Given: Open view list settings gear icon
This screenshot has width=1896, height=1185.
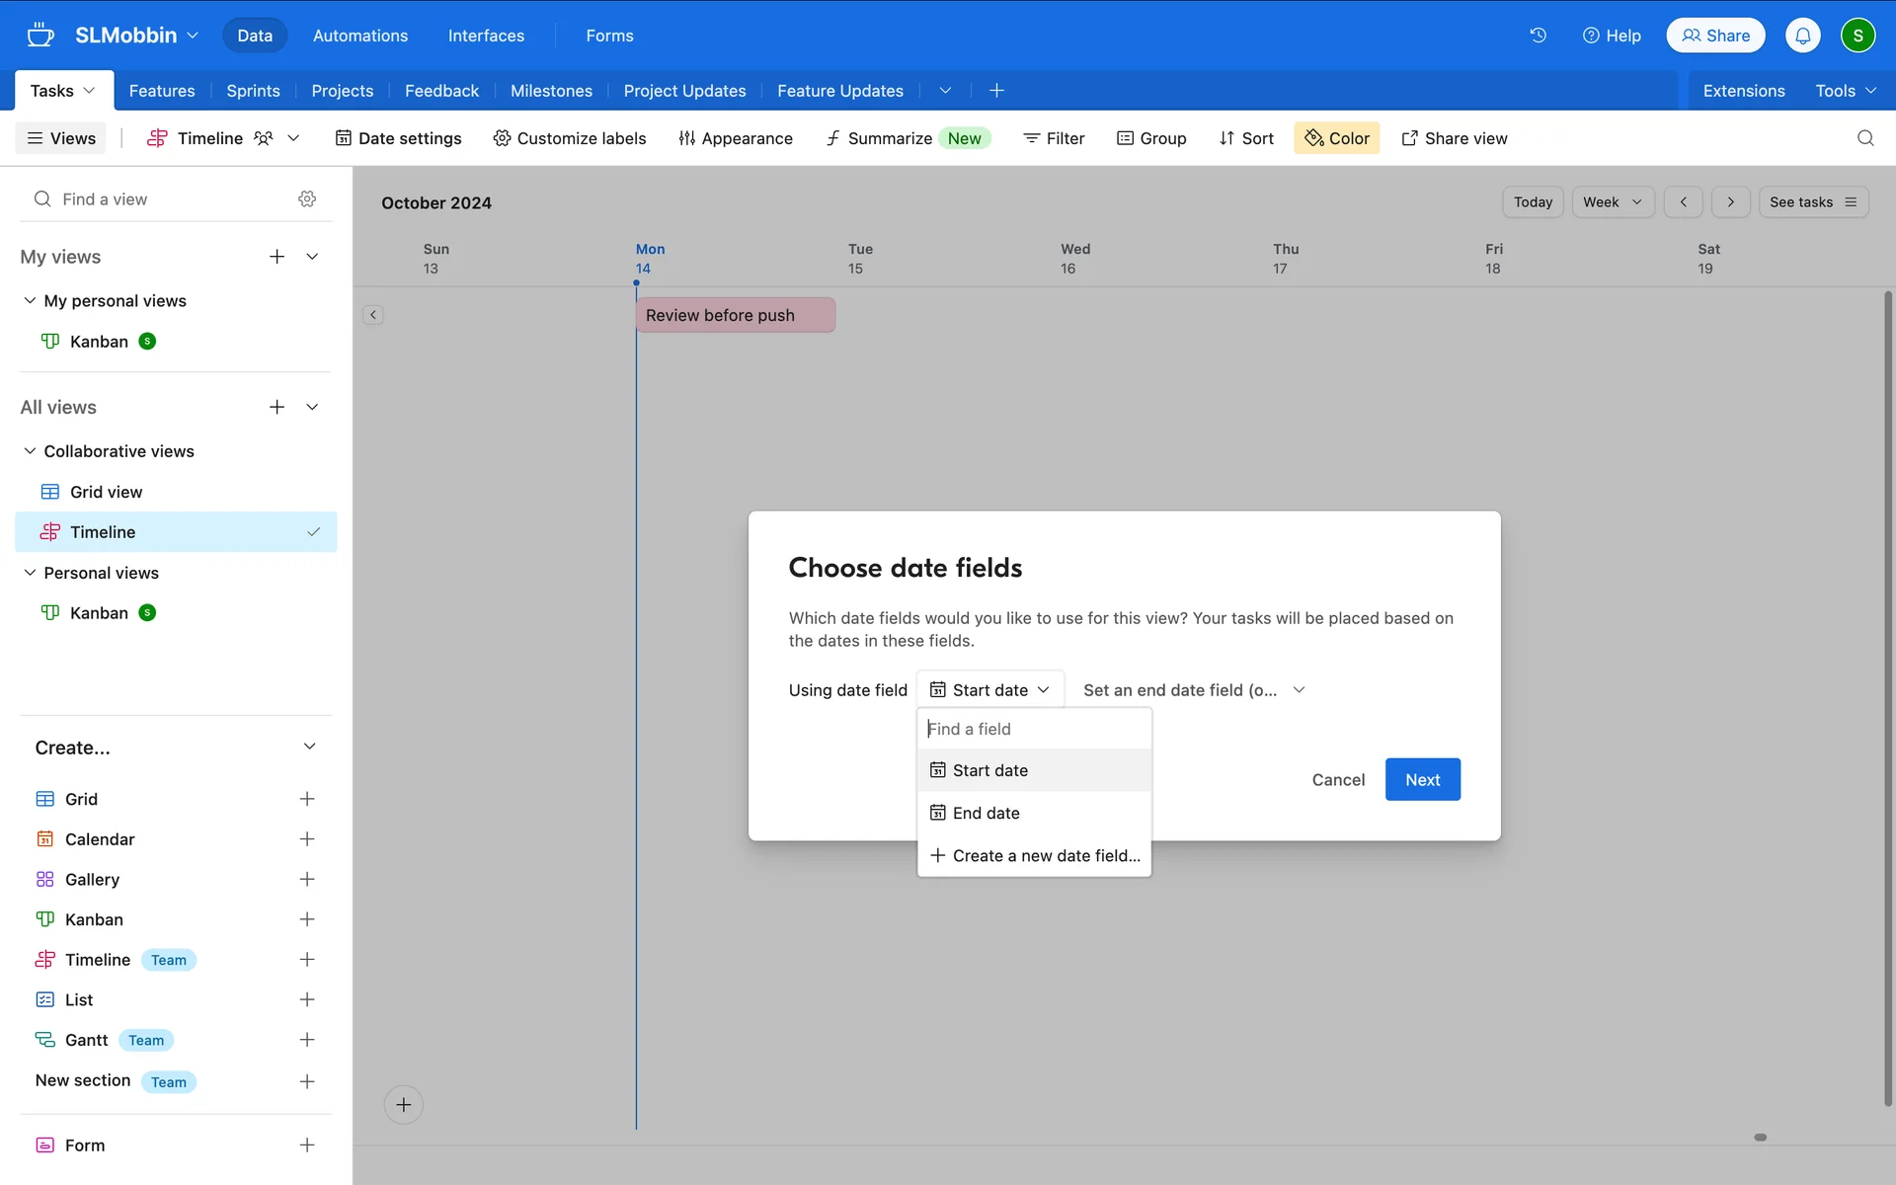Looking at the screenshot, I should pyautogui.click(x=307, y=199).
